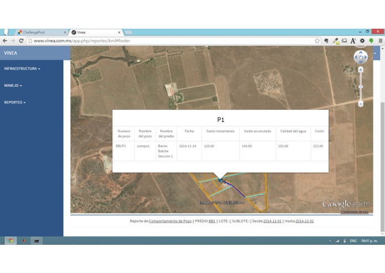The width and height of the screenshot is (385, 273).
Task: Close the Vinea tab
Action: (x=119, y=32)
